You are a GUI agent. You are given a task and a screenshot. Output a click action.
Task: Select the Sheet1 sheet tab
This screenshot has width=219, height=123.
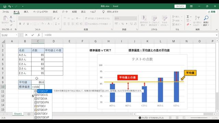(18, 114)
